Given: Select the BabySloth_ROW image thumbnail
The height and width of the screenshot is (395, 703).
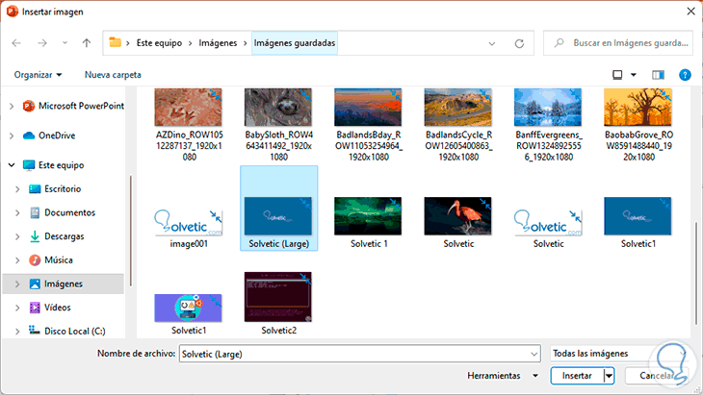Looking at the screenshot, I should tap(278, 108).
